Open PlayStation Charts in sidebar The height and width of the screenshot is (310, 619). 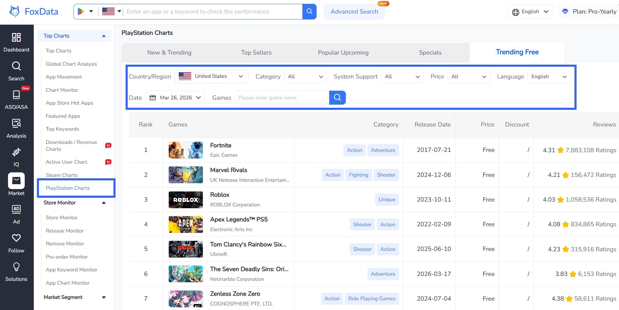tap(68, 188)
